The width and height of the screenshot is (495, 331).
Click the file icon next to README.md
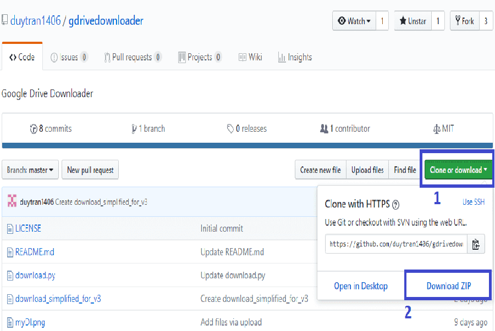[9, 253]
